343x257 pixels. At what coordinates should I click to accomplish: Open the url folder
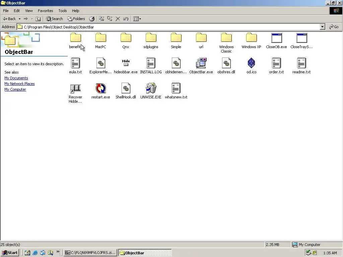click(x=201, y=38)
